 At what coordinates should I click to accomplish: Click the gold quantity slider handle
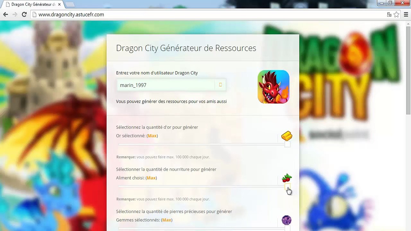click(287, 145)
